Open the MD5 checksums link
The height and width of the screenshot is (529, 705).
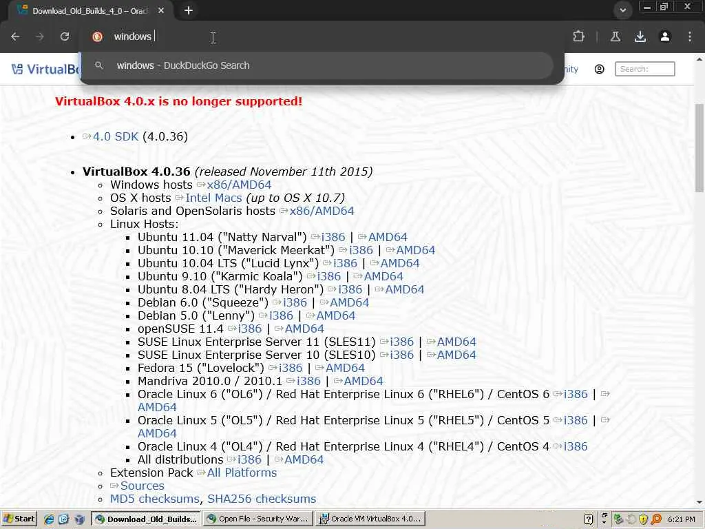[x=155, y=499]
